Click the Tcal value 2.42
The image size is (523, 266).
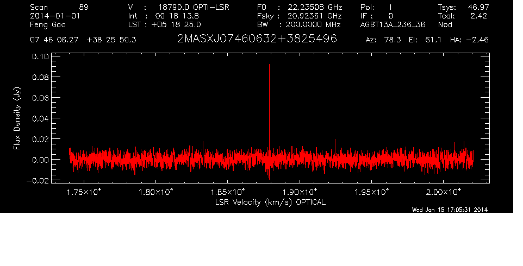tap(478, 16)
